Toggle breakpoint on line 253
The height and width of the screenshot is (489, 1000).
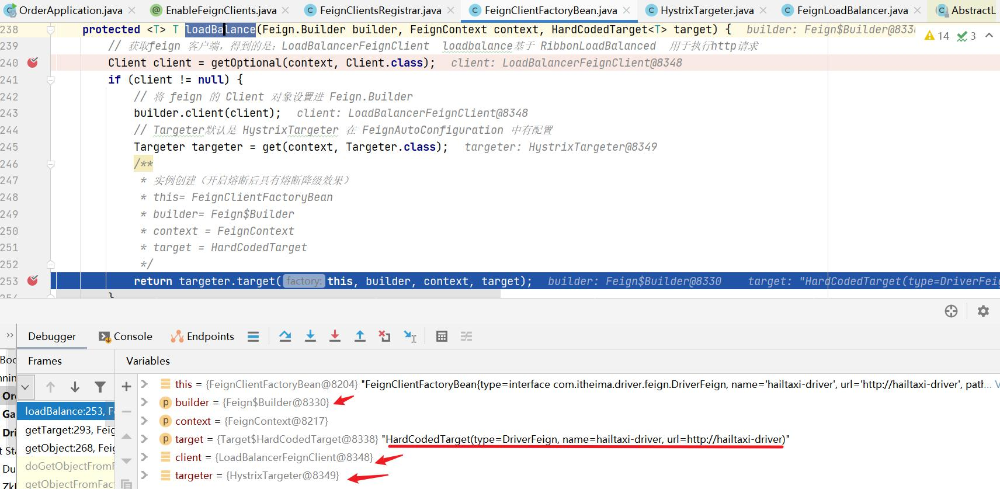(33, 281)
